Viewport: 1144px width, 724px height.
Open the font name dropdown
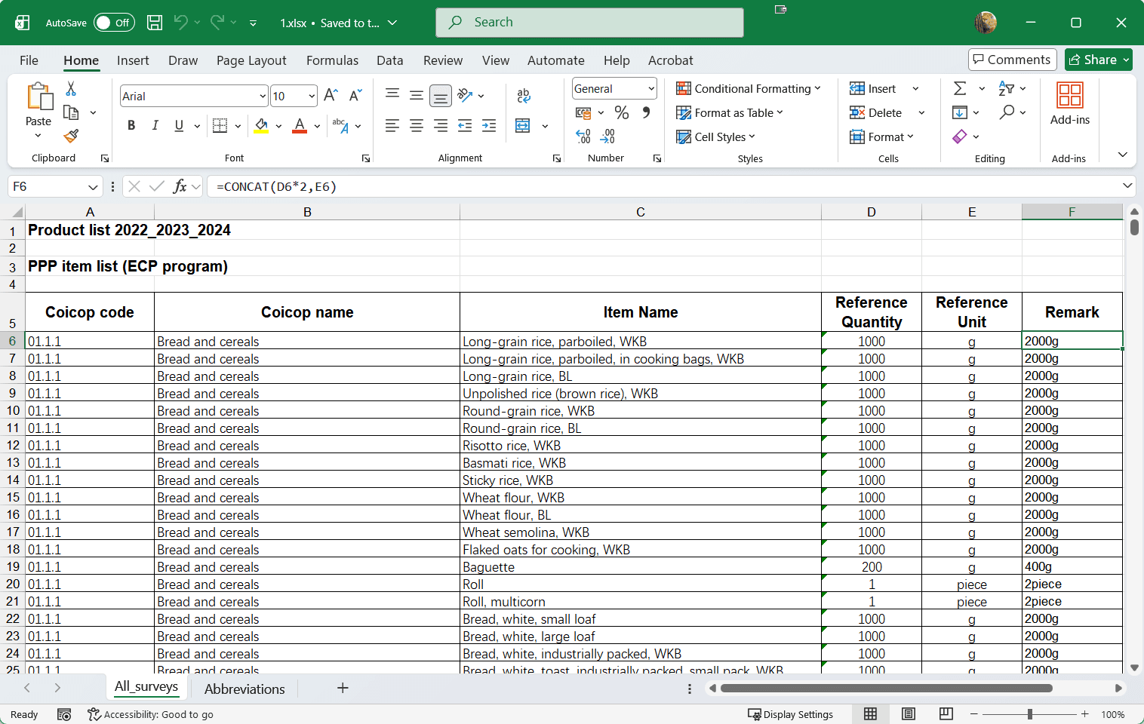(x=263, y=96)
